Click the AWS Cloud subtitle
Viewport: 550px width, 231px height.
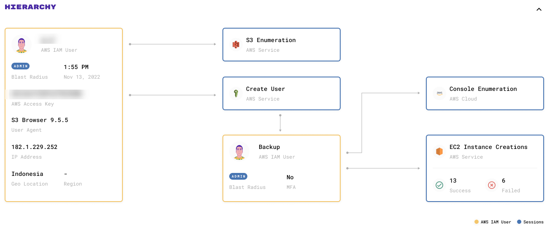(463, 99)
